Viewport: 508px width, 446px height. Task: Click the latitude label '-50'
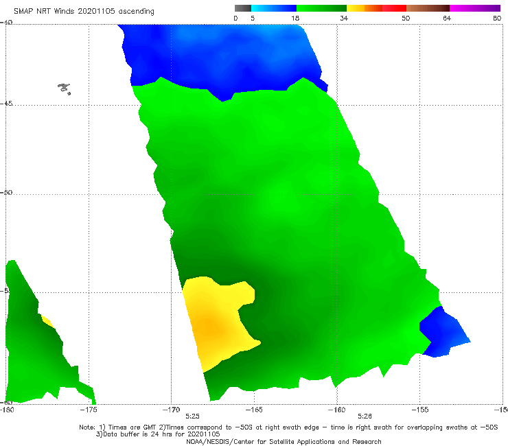(6, 192)
